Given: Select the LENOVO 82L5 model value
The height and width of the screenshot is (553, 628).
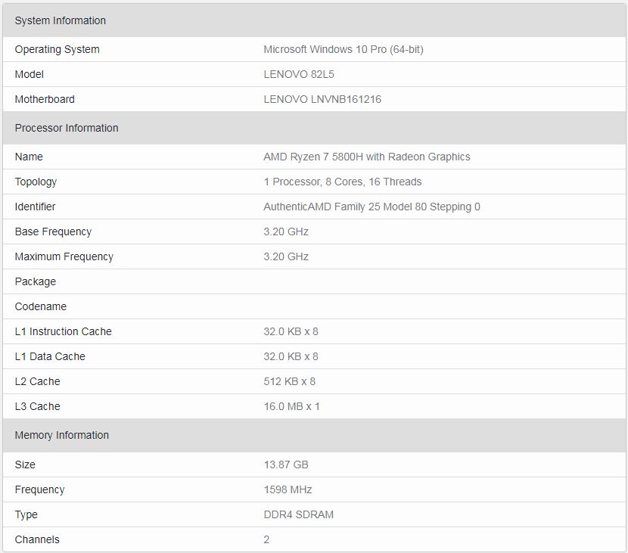Looking at the screenshot, I should pos(299,74).
